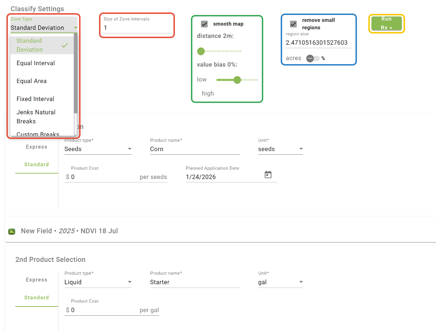
Task: Select Equal Area zone type
Action: (32, 81)
